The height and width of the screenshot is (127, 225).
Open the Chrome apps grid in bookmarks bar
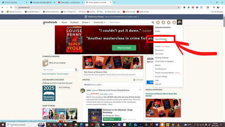pos(2,12)
